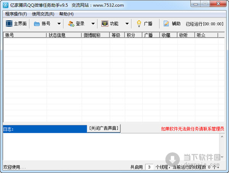Click the thread count input field

[x=149, y=167]
